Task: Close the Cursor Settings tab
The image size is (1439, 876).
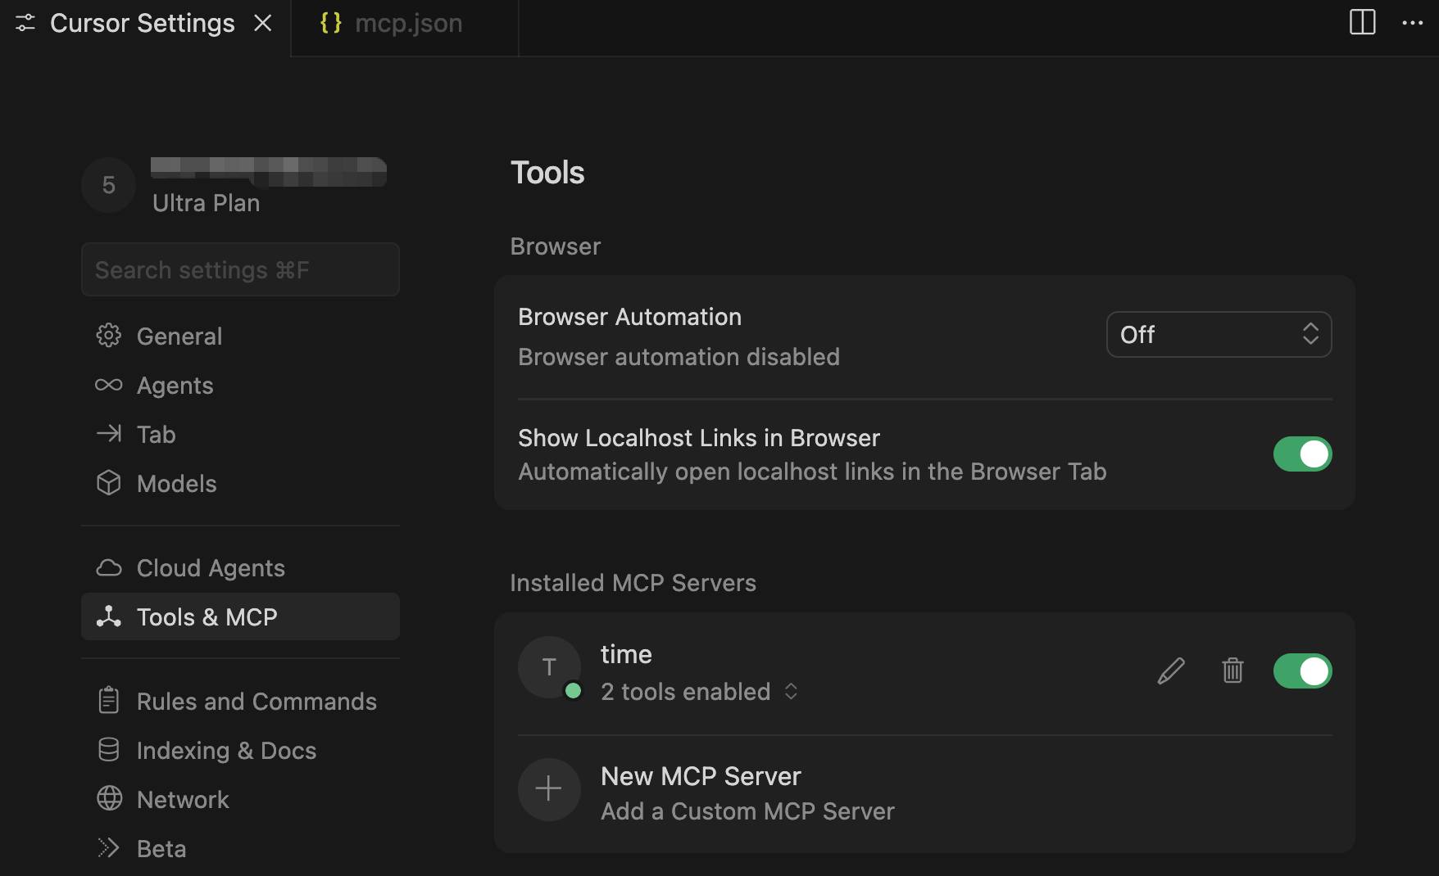Action: (x=263, y=24)
